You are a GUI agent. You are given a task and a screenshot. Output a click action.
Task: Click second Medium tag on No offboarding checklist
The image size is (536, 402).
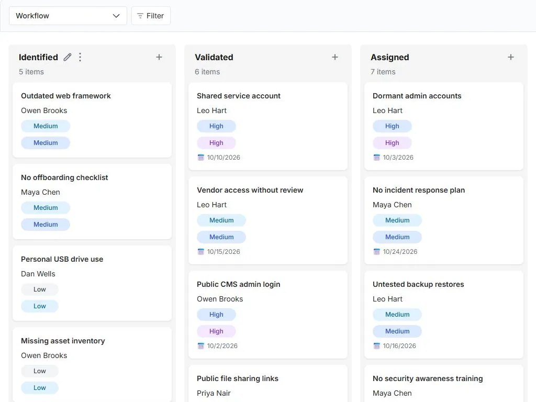46,225
